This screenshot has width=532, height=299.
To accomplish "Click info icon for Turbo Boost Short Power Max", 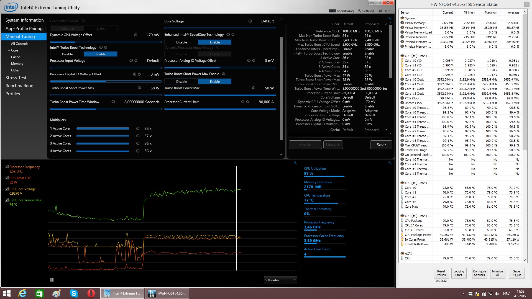I will tap(139, 88).
